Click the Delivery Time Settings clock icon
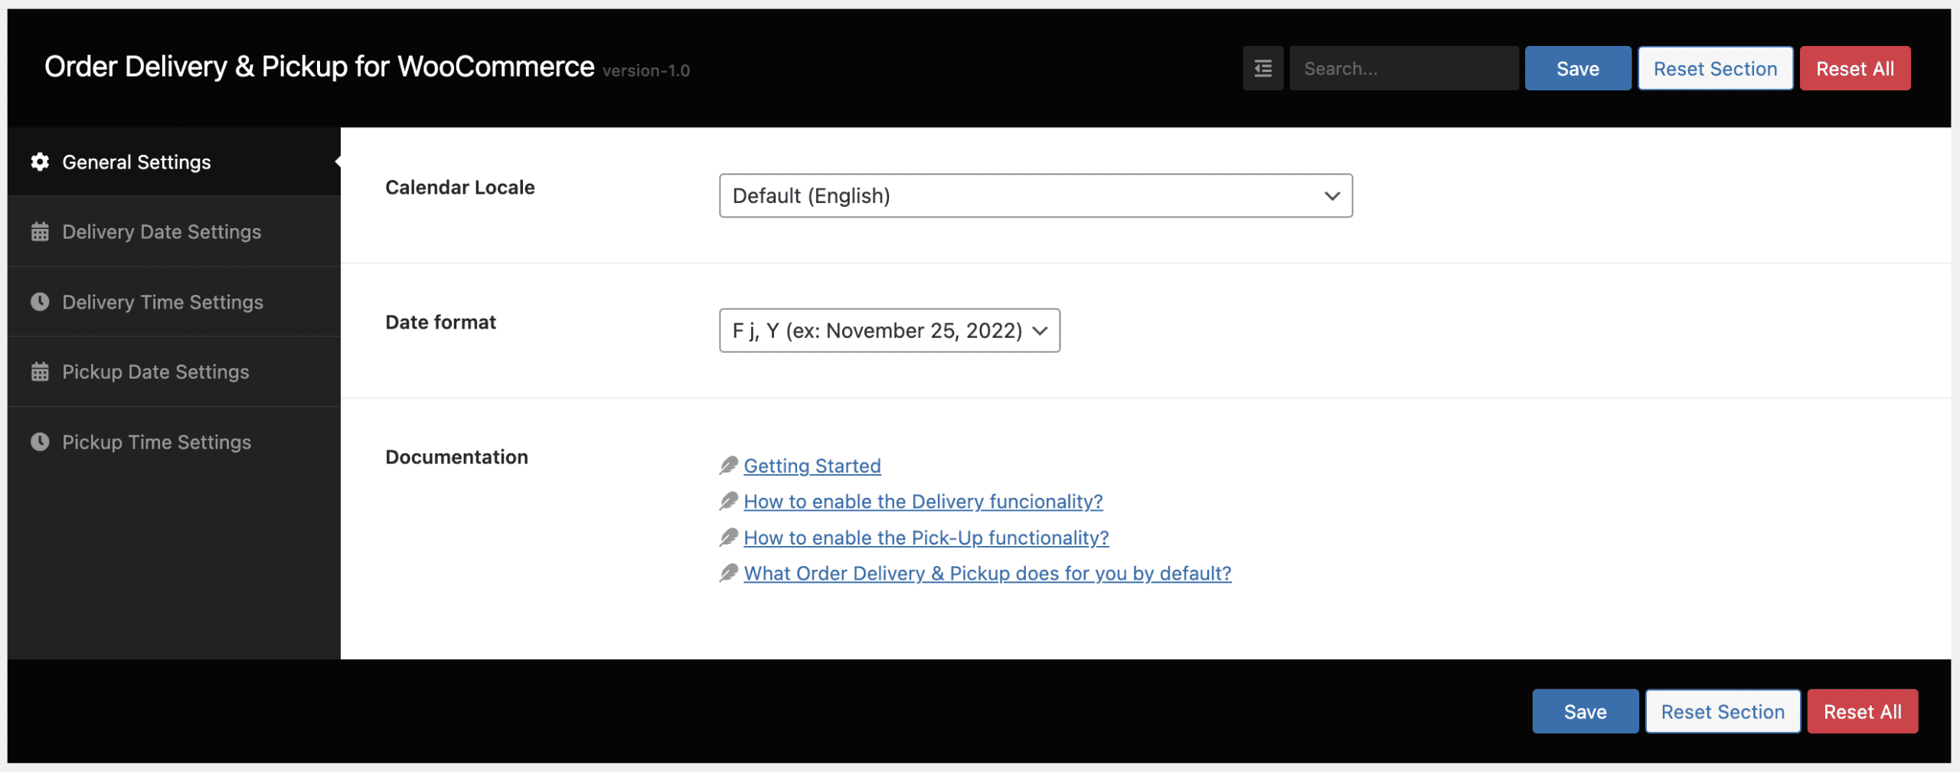 40,303
